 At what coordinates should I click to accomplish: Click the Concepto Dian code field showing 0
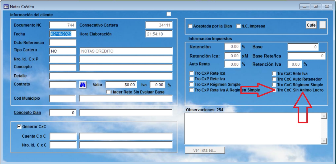click(x=63, y=113)
